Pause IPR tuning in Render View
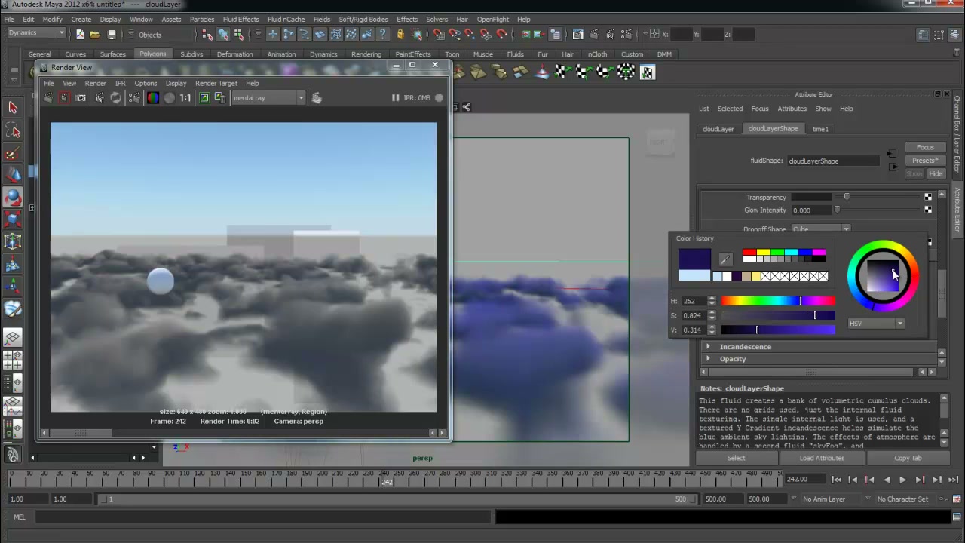This screenshot has height=543, width=965. 395,98
